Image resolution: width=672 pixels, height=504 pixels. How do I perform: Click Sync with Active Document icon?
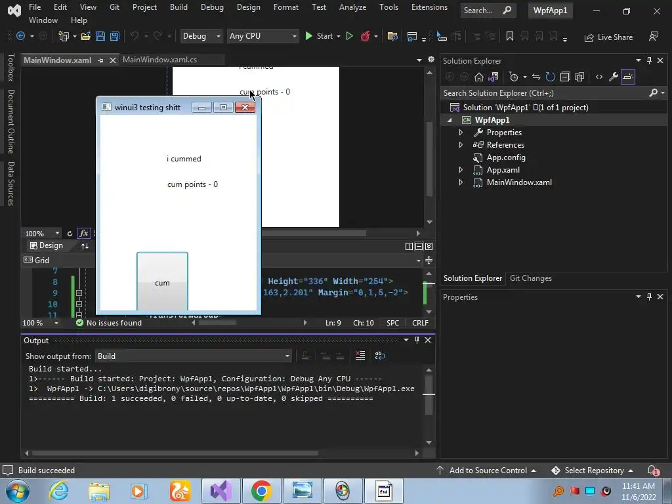536,77
